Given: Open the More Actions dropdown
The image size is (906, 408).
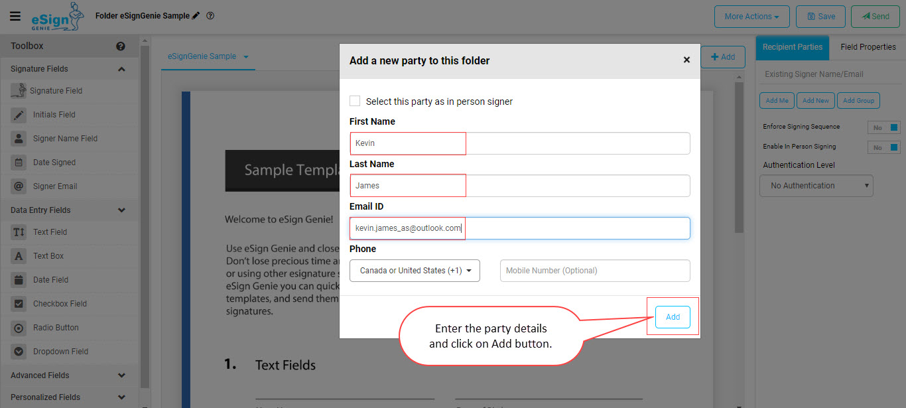Looking at the screenshot, I should click(751, 17).
